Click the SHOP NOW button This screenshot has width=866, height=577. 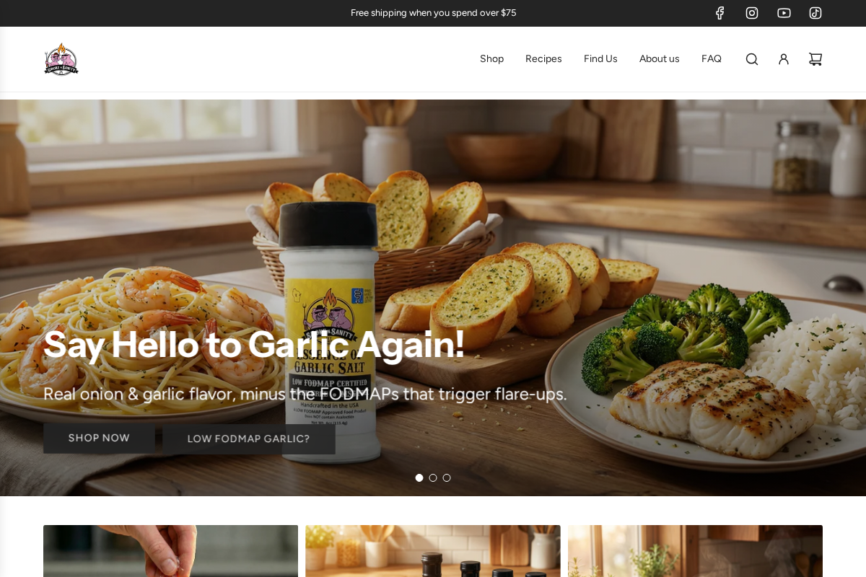pos(99,438)
